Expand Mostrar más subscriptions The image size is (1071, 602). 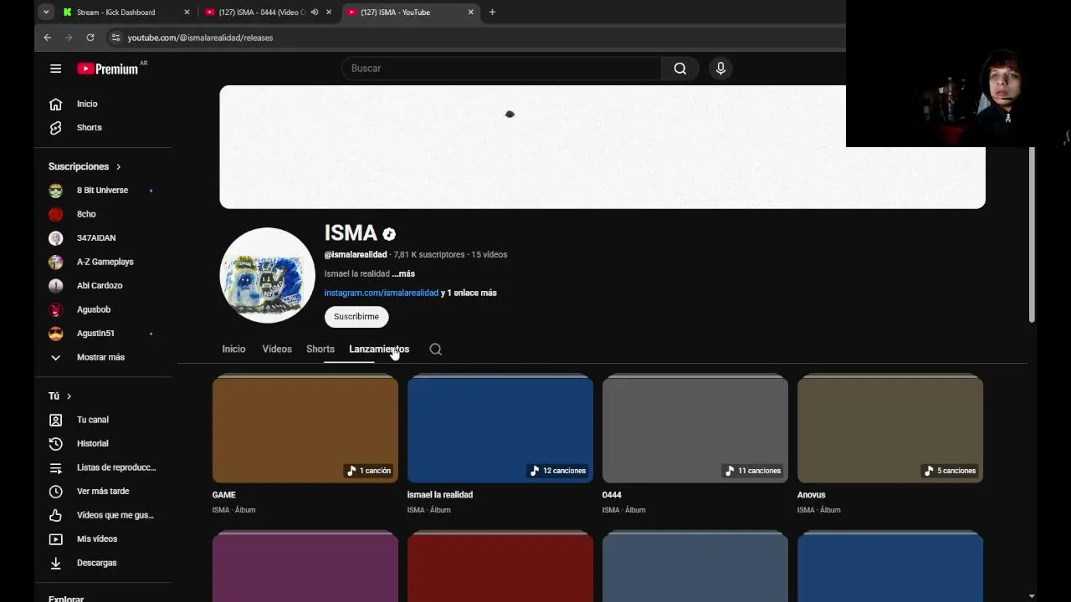[100, 357]
